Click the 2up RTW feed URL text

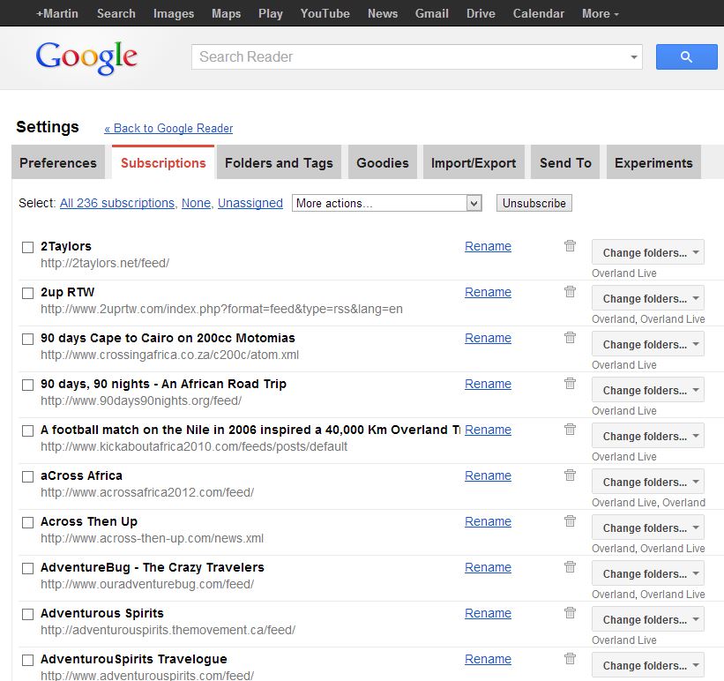221,309
